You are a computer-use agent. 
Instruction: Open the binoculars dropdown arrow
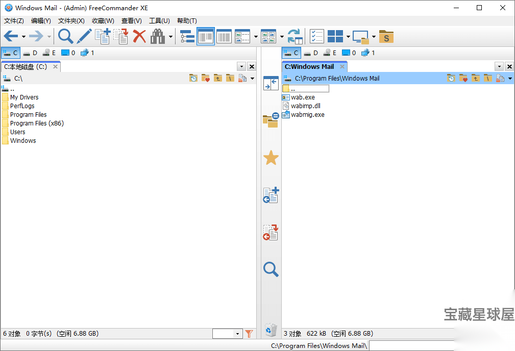[170, 36]
